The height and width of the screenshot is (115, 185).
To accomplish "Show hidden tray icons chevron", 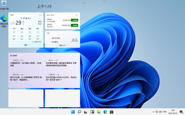I will (153, 112).
